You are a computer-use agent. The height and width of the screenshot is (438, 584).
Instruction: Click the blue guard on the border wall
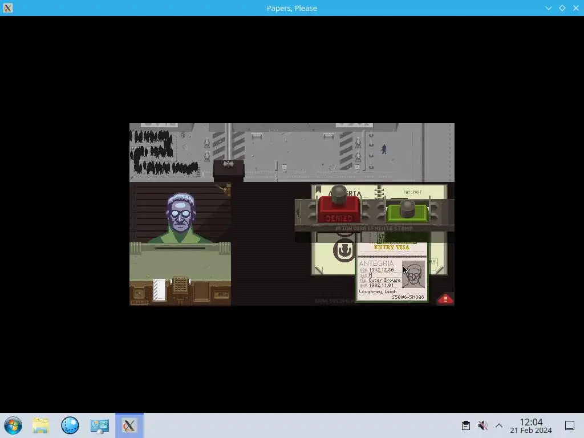[384, 149]
